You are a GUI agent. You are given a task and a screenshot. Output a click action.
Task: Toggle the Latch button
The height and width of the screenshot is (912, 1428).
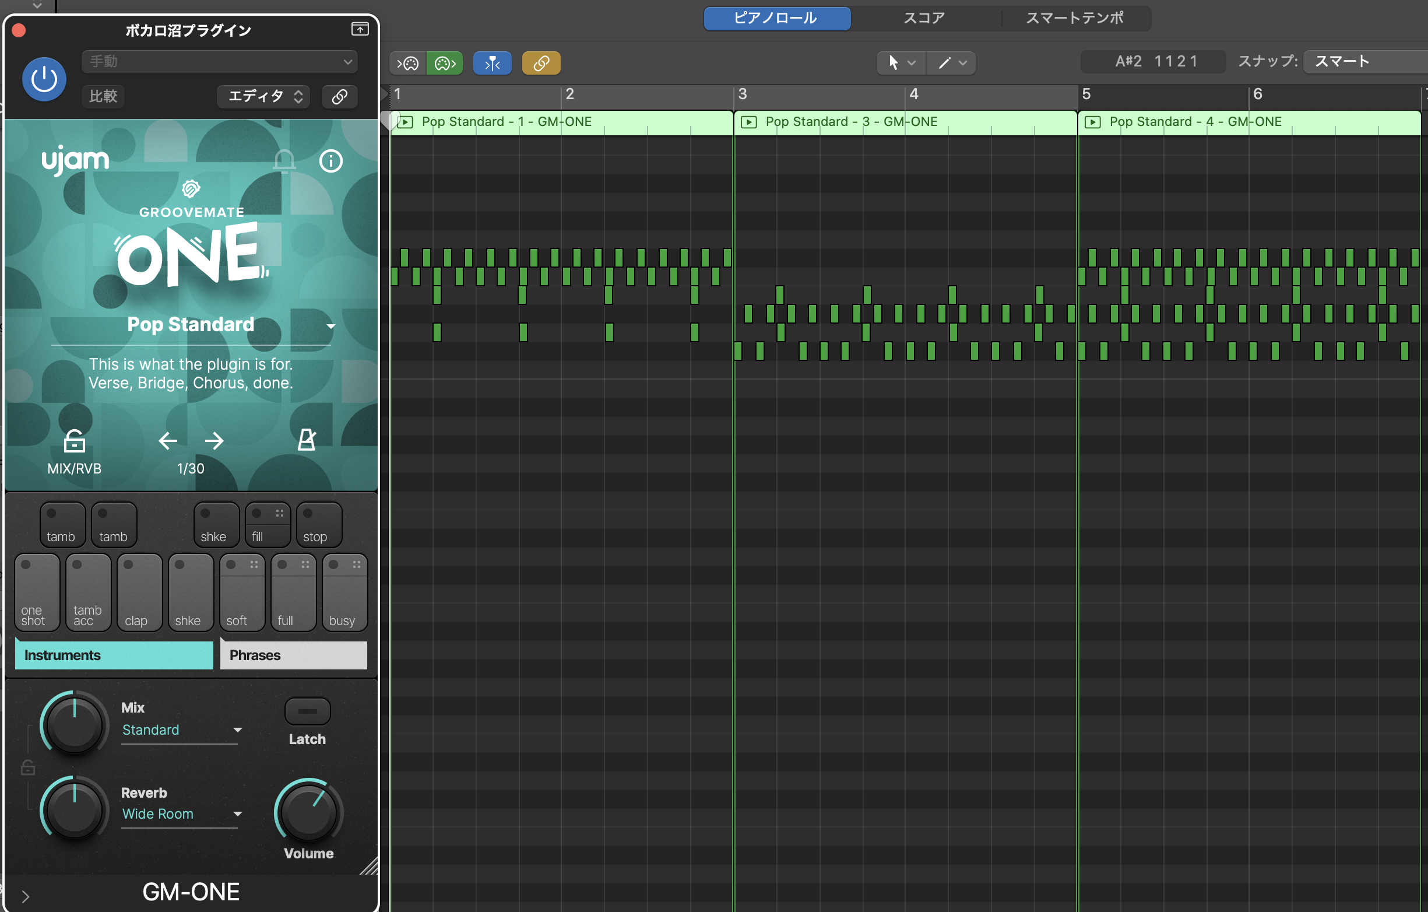pyautogui.click(x=307, y=711)
